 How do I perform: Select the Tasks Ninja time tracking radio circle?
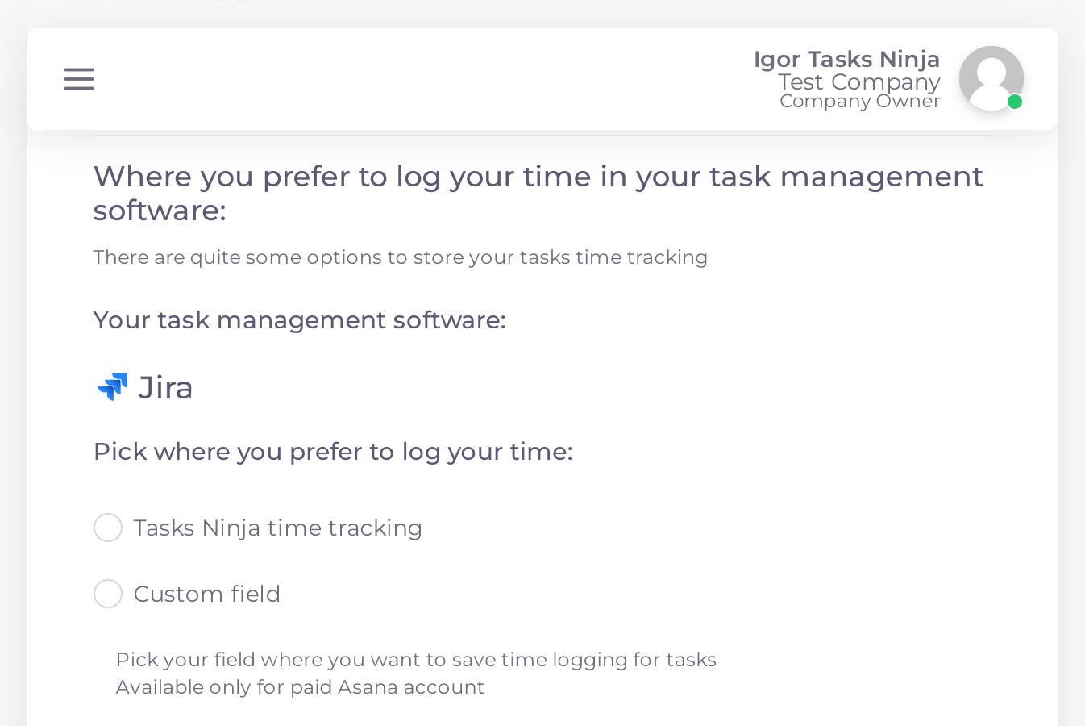(108, 528)
